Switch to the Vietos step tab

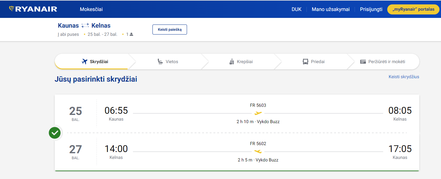168,62
